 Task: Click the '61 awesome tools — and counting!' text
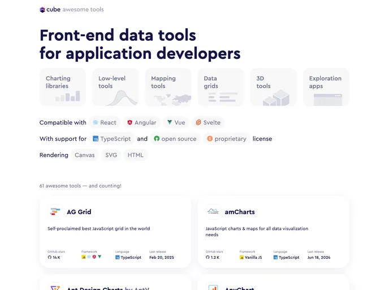[80, 186]
